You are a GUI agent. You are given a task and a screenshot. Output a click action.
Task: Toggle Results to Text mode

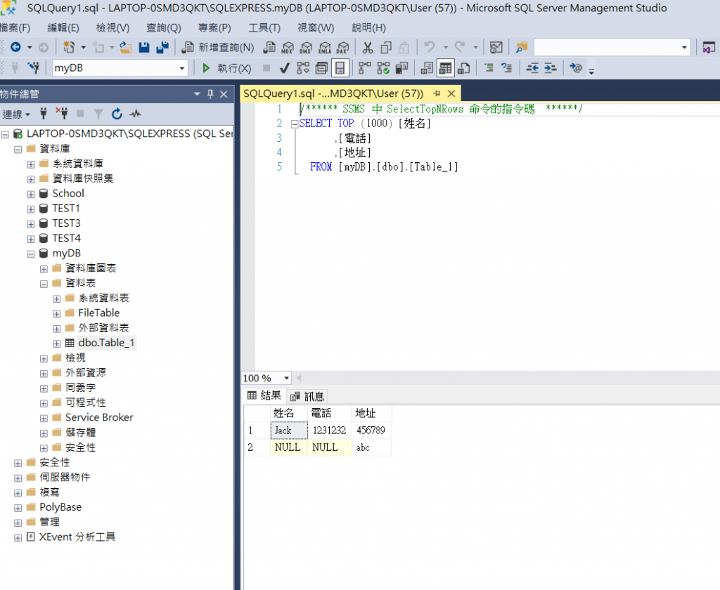click(427, 68)
